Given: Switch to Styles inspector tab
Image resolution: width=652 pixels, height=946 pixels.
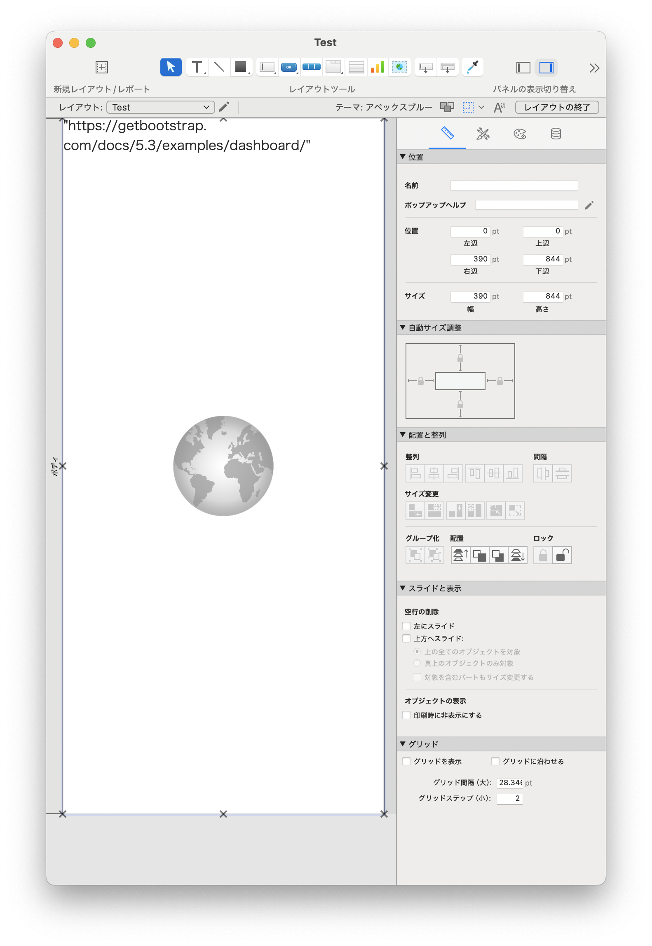Looking at the screenshot, I should coord(483,134).
